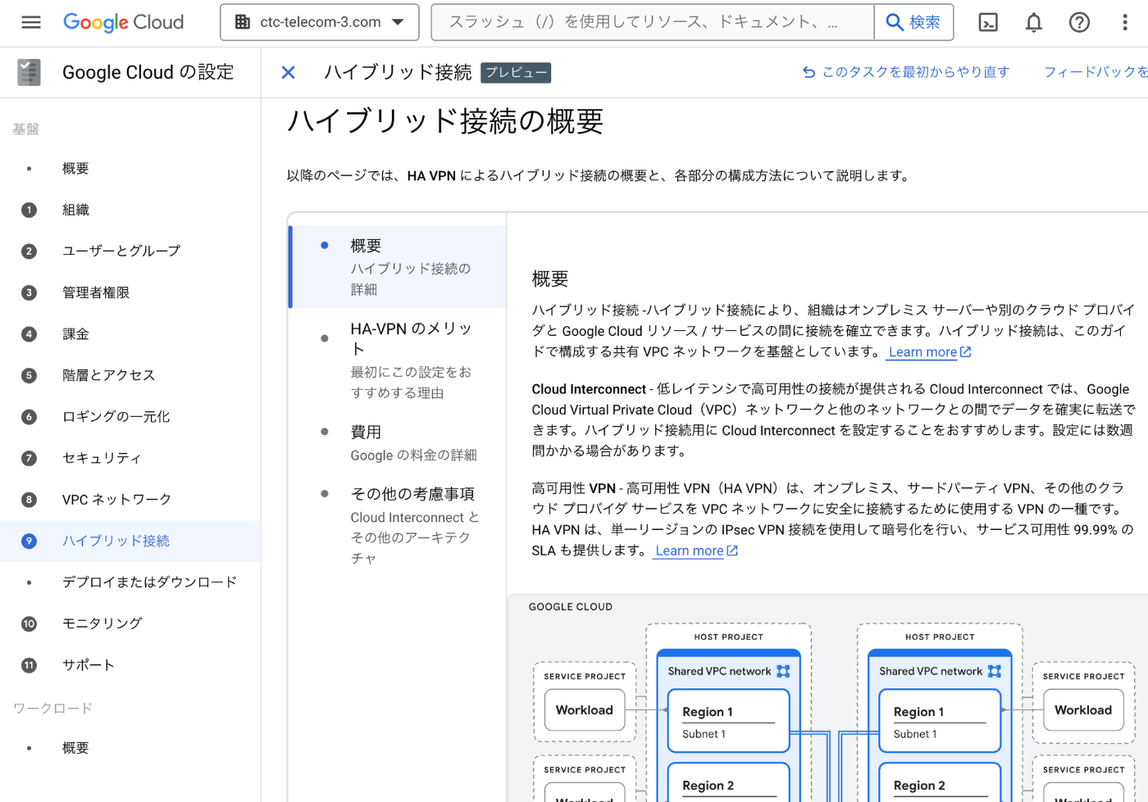Viewport: 1148px width, 802px height.
Task: Click the フィードバック link
Action: pos(1095,72)
